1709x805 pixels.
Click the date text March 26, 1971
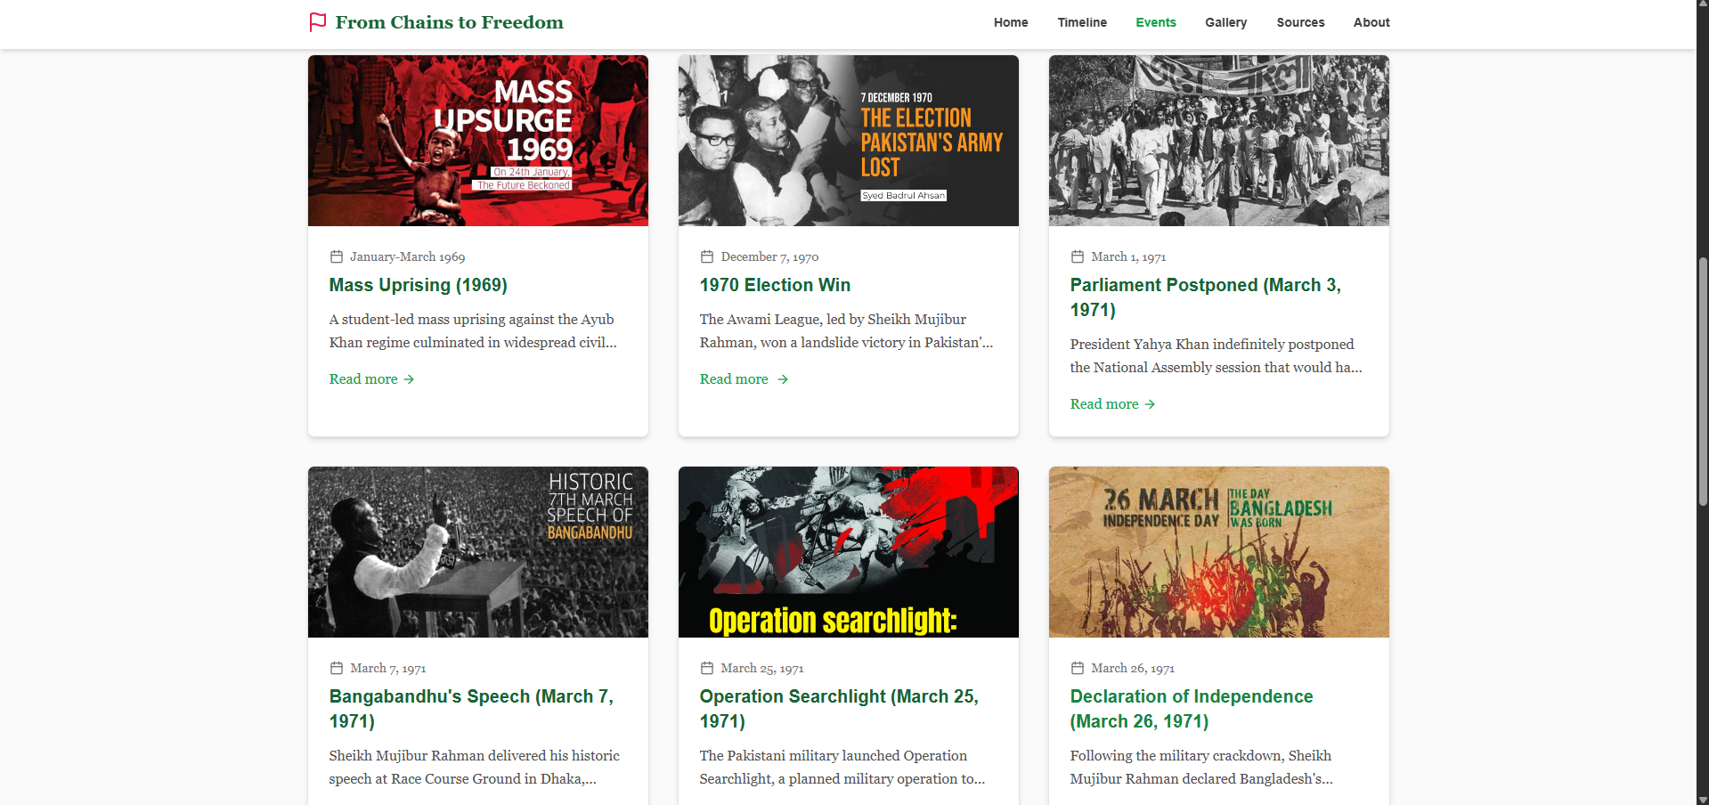pyautogui.click(x=1133, y=668)
